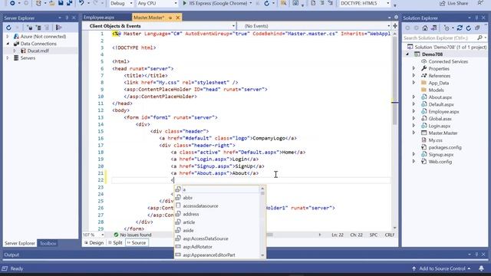Start IIS Express with the play button
491x276 pixels.
(x=185, y=3)
